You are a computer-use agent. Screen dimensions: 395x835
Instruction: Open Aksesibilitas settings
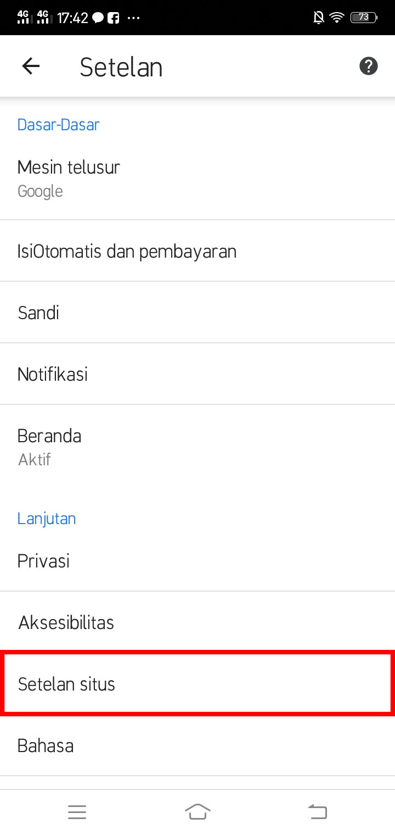pos(198,622)
